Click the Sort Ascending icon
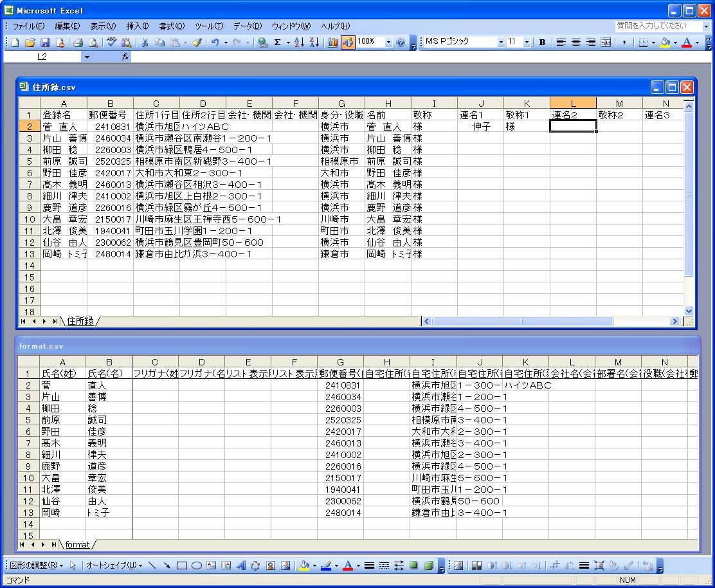This screenshot has width=715, height=588. tap(299, 42)
